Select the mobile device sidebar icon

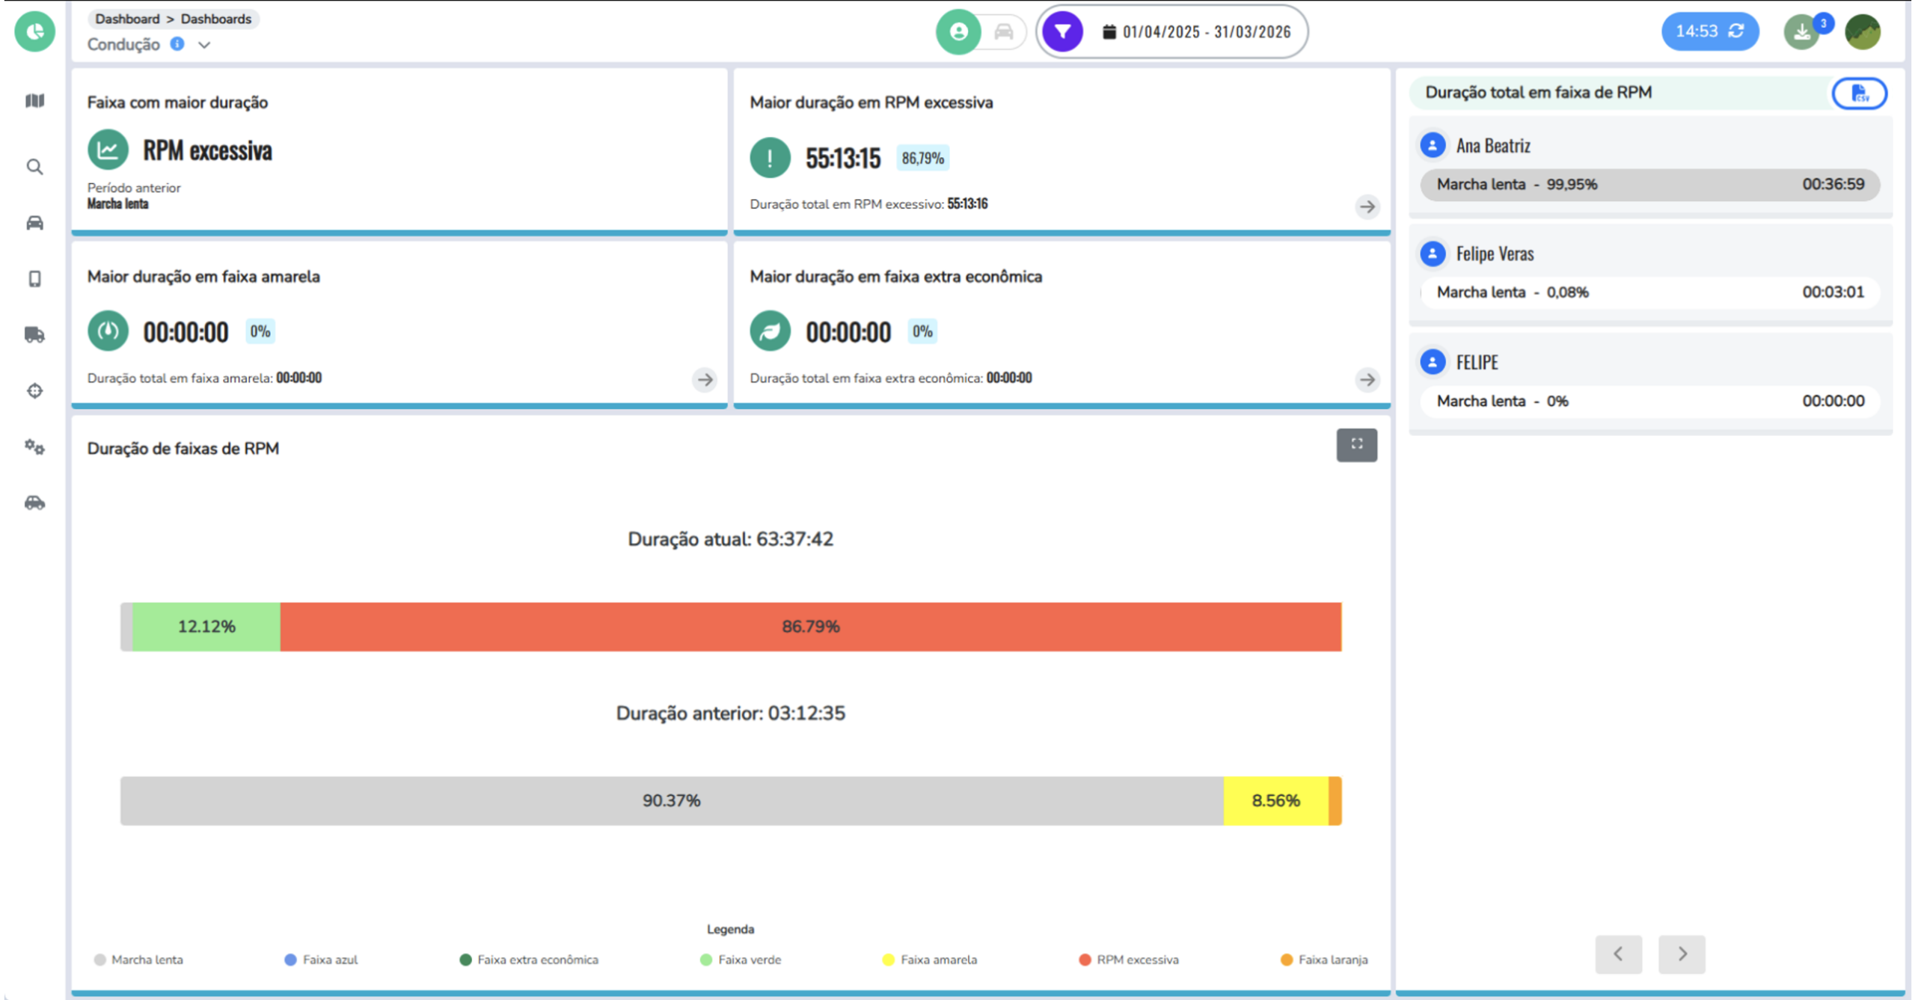(34, 279)
